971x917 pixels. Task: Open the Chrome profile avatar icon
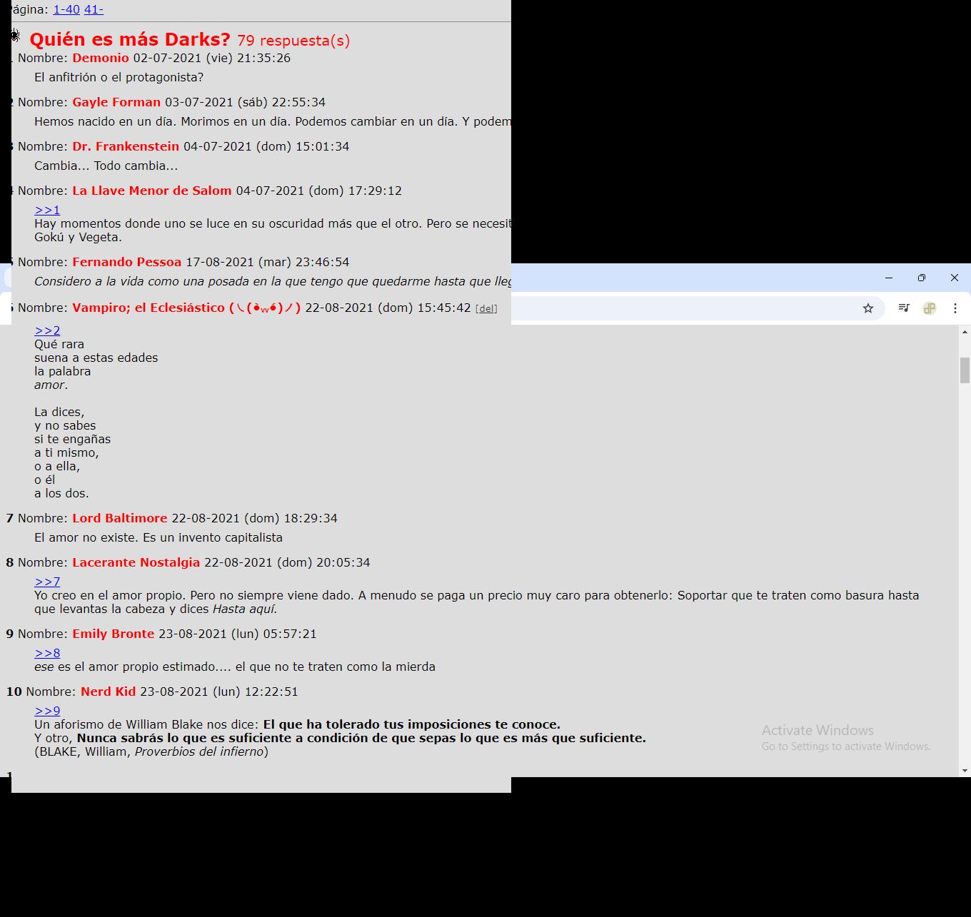930,308
